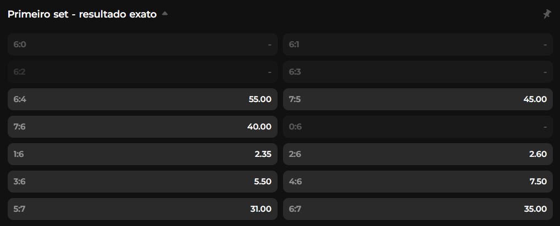Image resolution: width=560 pixels, height=226 pixels.
Task: Pick the 5:7 score at 31.00
Action: [x=142, y=209]
